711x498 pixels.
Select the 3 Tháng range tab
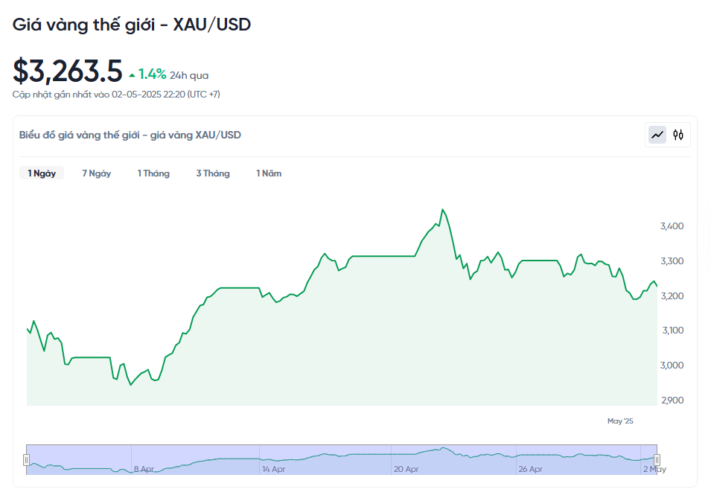(213, 173)
